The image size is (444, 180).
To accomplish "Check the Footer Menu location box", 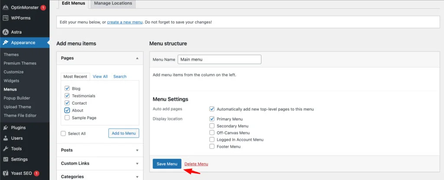I will tap(212, 146).
